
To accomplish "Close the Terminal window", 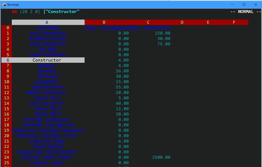I will click(256, 5).
